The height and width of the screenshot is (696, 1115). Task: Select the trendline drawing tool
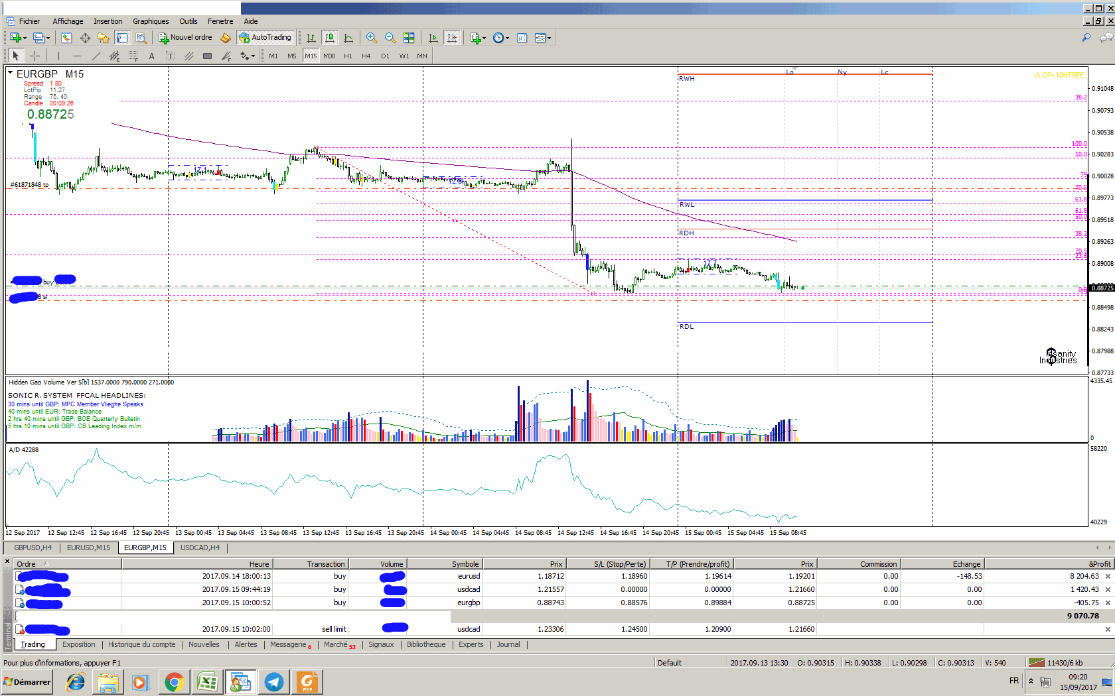coord(96,56)
